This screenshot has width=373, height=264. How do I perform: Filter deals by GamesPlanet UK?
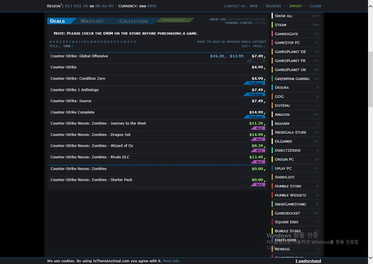(x=296, y=70)
